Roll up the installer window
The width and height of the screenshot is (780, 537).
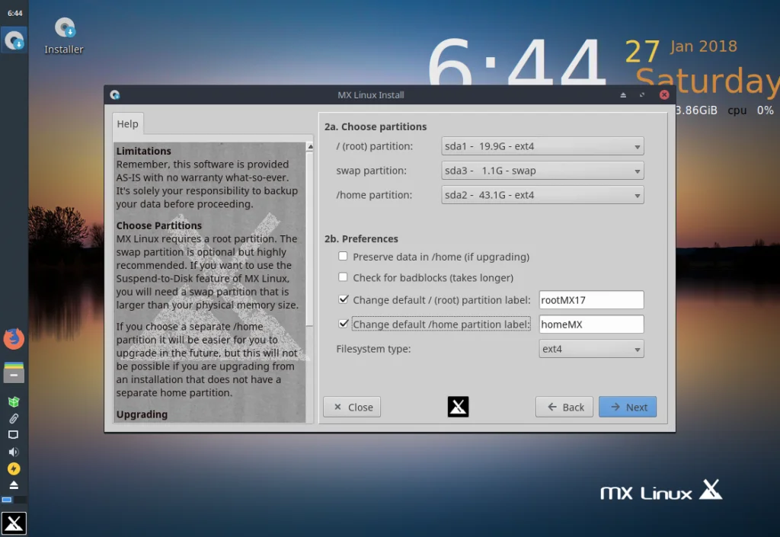click(x=623, y=95)
